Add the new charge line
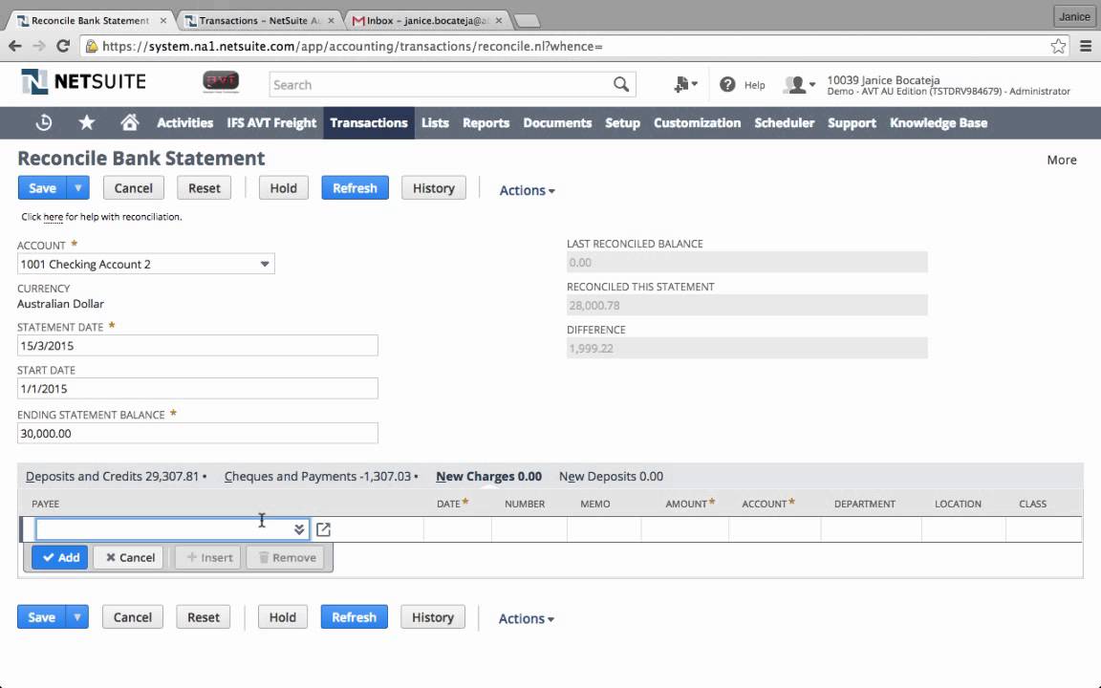 tap(59, 557)
